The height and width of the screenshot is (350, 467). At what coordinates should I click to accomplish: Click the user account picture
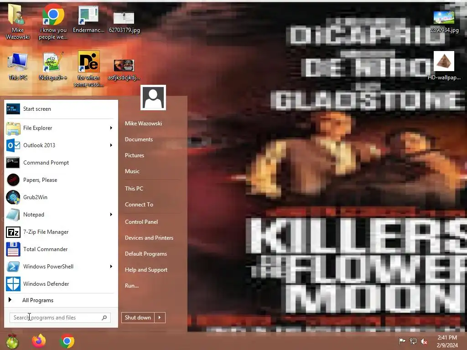click(x=153, y=98)
